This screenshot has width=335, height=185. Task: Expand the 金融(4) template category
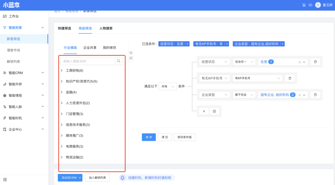point(62,92)
